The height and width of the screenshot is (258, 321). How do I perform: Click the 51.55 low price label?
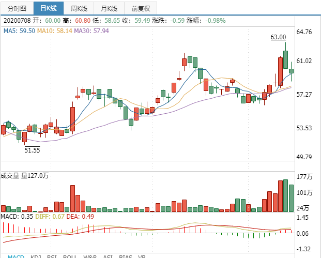(33, 150)
